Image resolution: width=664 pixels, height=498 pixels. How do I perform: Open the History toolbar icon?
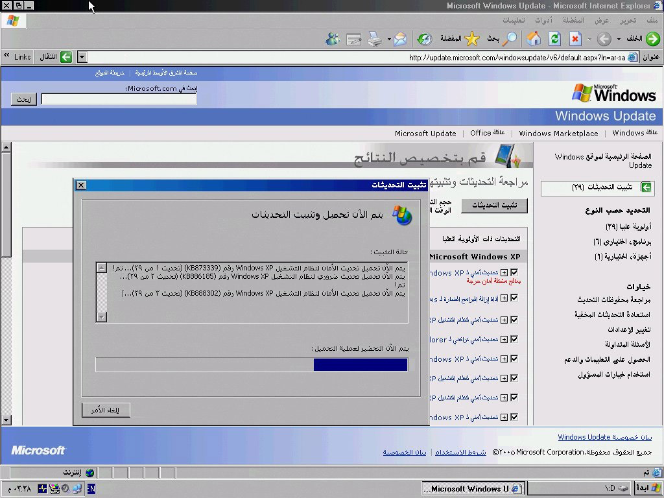(x=424, y=40)
